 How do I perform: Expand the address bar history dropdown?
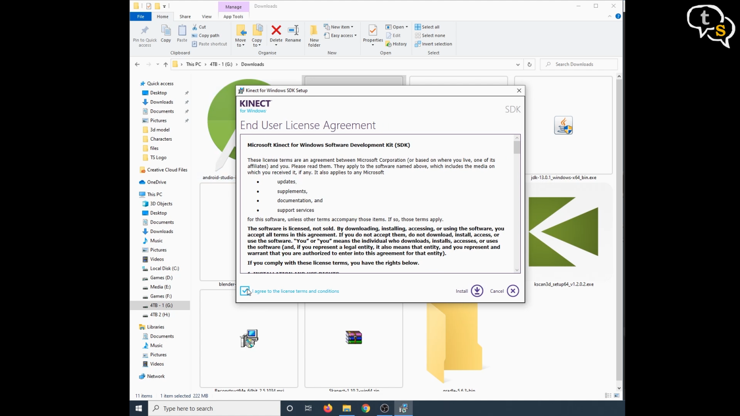(518, 64)
